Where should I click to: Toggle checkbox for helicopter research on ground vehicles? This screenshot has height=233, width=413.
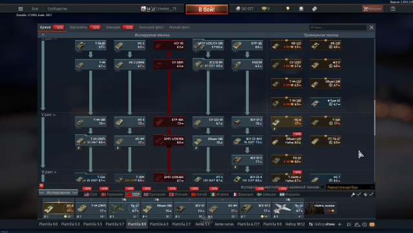[323, 187]
